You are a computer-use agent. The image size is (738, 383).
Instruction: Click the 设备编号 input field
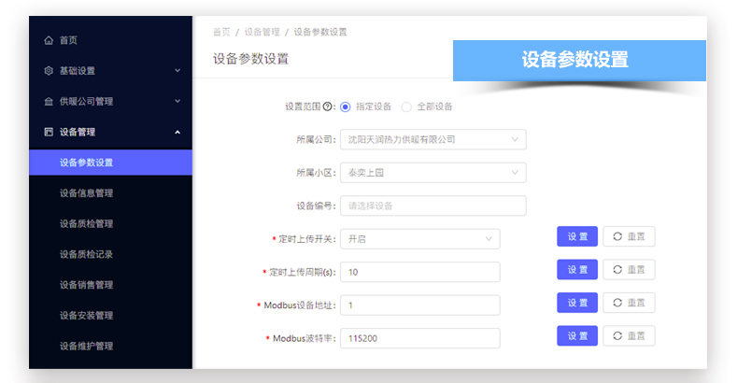pyautogui.click(x=433, y=206)
